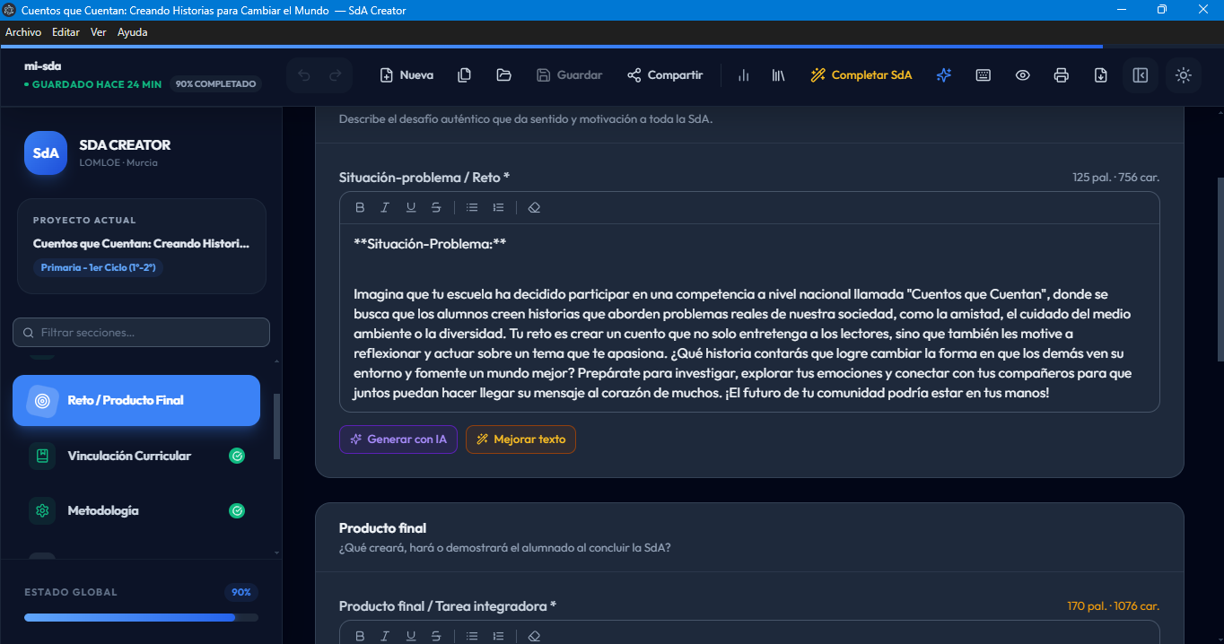
Task: Click the duplicate document icon
Action: coord(464,75)
